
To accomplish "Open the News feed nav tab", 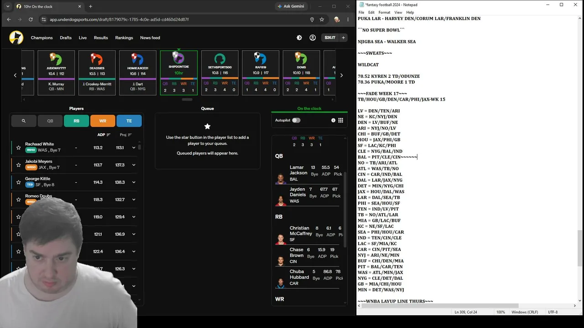I will (x=150, y=38).
